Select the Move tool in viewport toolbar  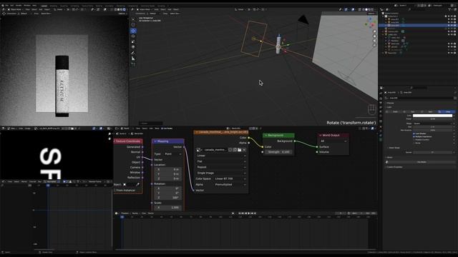click(134, 31)
